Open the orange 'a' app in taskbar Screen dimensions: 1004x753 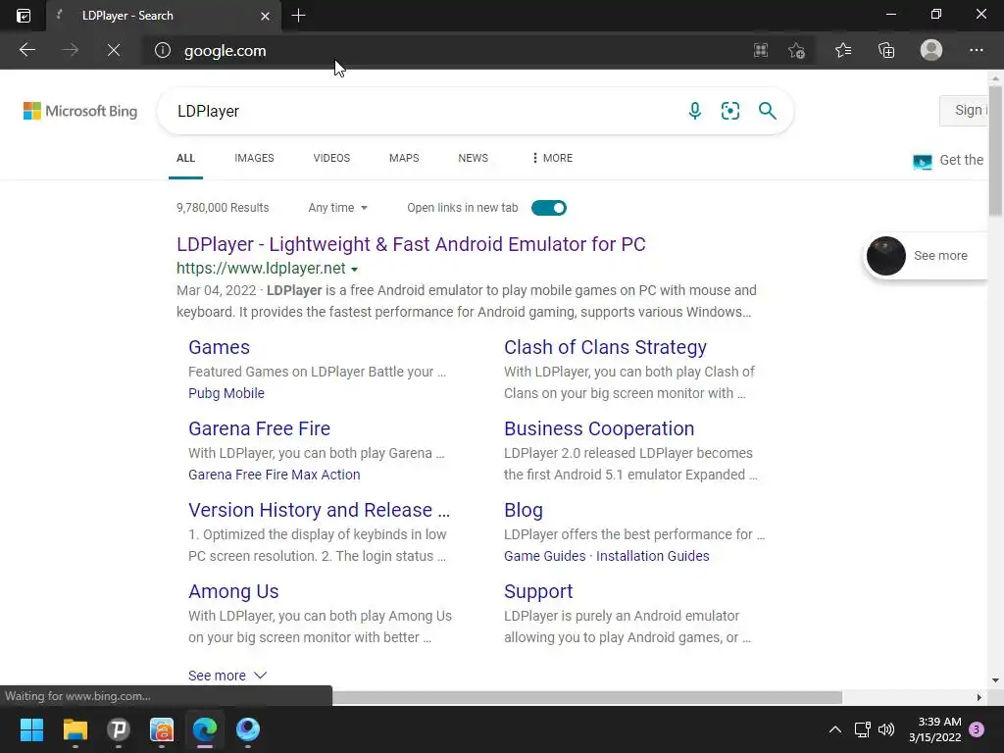[162, 729]
